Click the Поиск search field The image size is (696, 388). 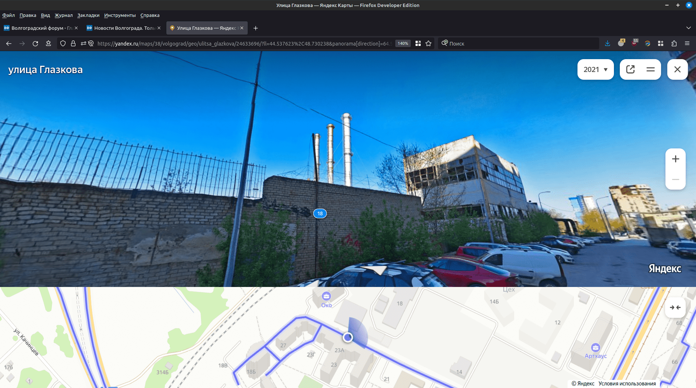pyautogui.click(x=519, y=43)
